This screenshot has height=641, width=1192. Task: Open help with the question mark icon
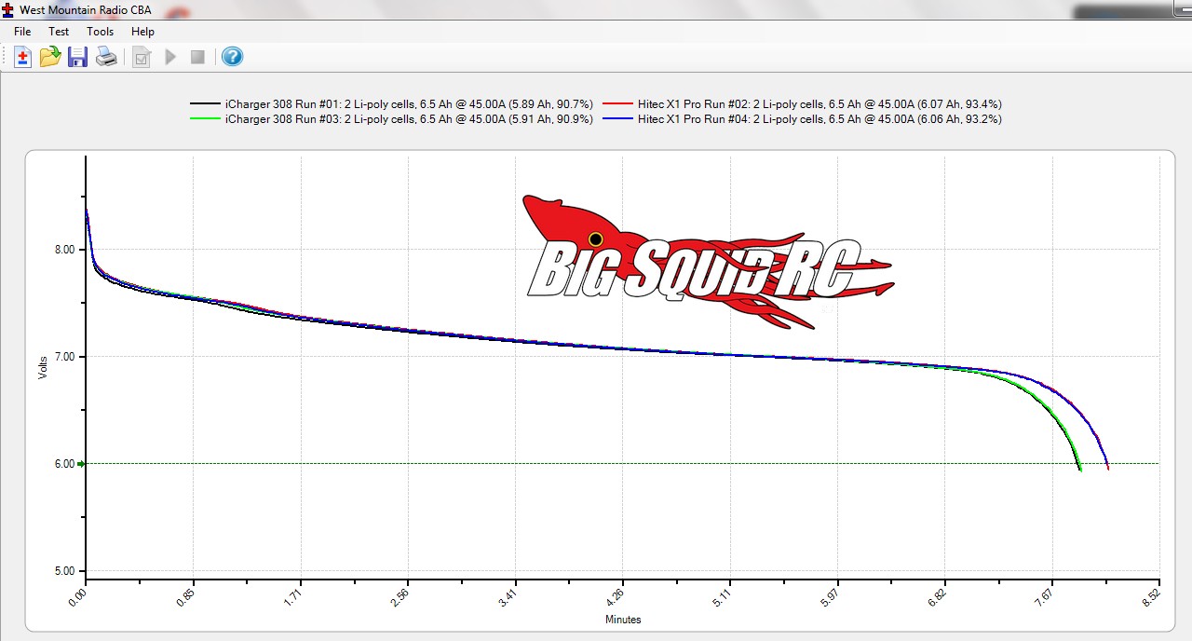click(233, 57)
